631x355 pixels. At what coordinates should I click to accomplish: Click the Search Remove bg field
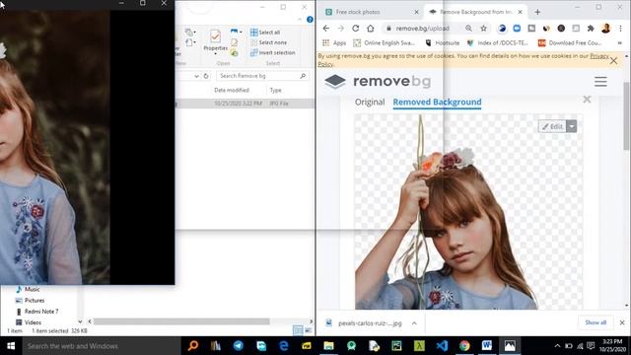(262, 76)
